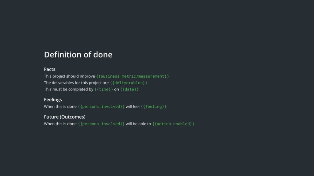
Task: Click the 'Definition of done' title
Action: pyautogui.click(x=78, y=55)
